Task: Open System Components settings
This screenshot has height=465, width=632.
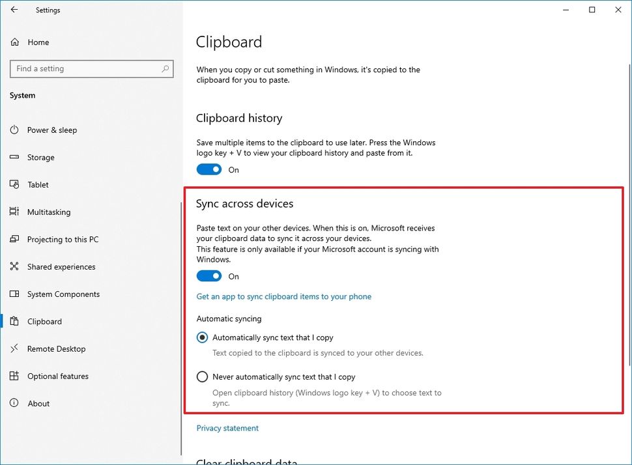Action: (x=63, y=294)
